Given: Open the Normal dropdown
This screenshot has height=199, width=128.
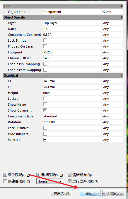Looking at the screenshot, I should point(50,181).
